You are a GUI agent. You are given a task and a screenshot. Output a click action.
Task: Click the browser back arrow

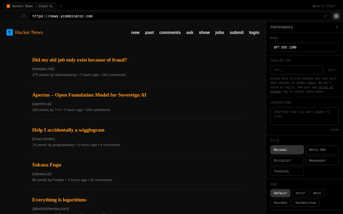[7, 16]
